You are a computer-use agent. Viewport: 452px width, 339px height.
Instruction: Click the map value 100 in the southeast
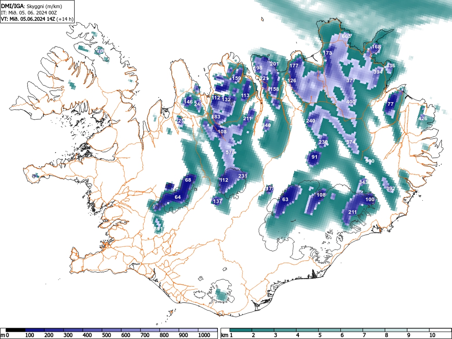370,199
